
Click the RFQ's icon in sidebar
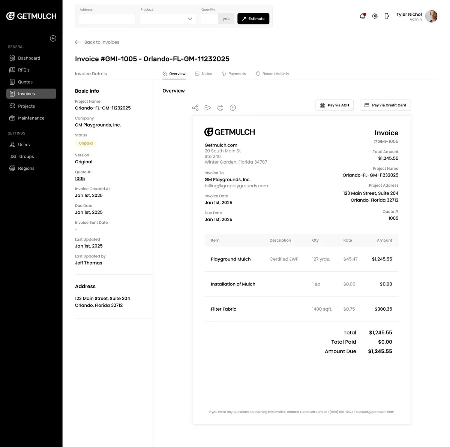coord(12,70)
